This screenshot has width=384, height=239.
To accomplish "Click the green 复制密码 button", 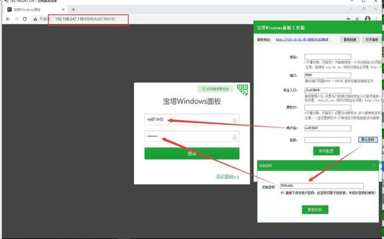I will tap(315, 209).
